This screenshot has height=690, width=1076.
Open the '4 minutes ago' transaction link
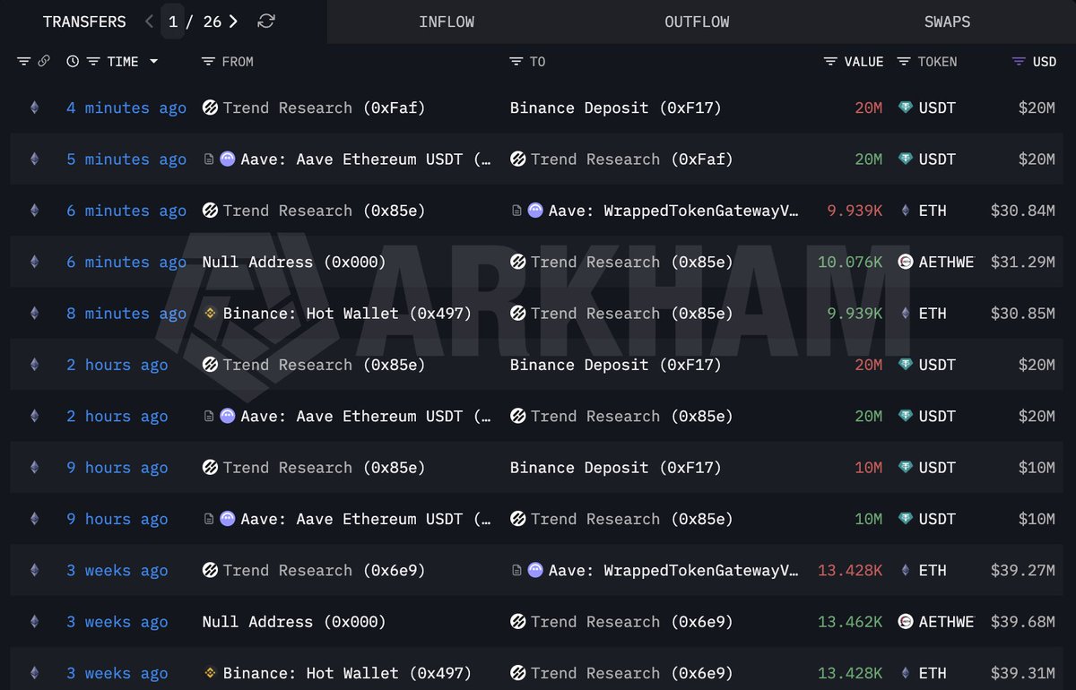click(126, 108)
